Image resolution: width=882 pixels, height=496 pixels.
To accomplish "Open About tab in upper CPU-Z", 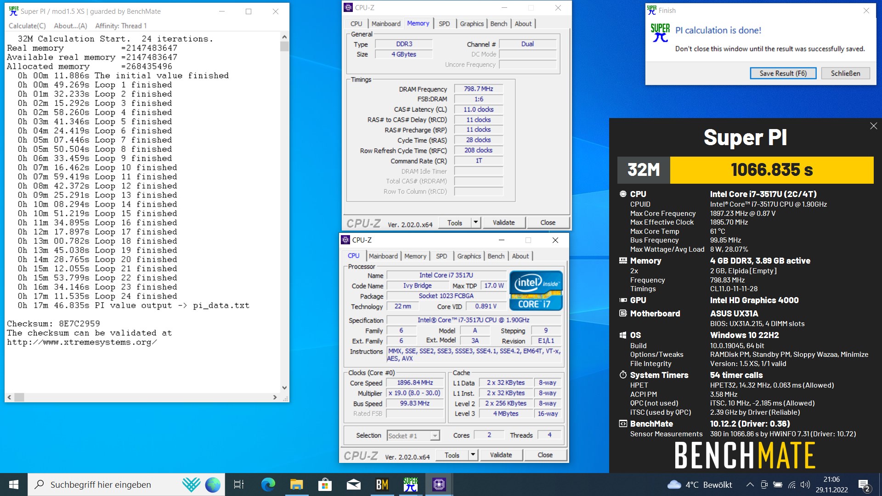I will tap(523, 24).
